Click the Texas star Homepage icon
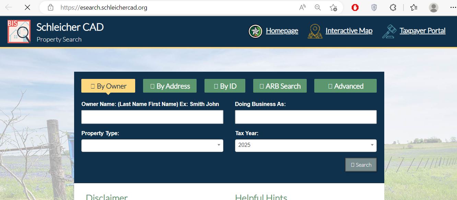 [x=255, y=31]
